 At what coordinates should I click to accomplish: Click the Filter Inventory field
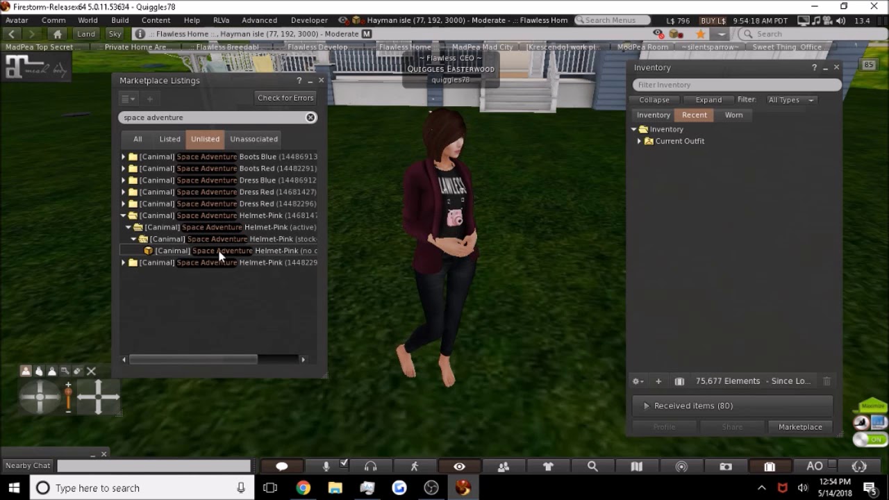coord(737,85)
